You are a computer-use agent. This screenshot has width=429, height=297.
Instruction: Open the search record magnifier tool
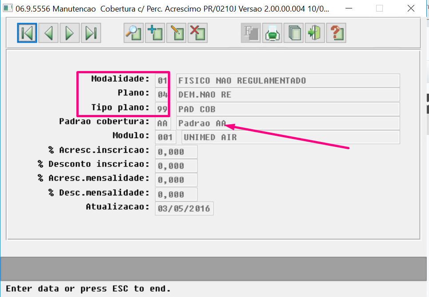tap(134, 33)
